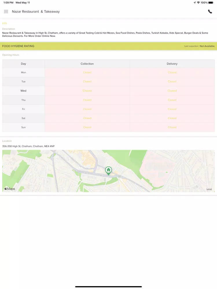Tap the restaurant description paragraph
217x289 pixels.
(105, 34)
